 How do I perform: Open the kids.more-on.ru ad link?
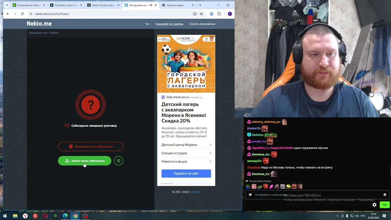(177, 97)
